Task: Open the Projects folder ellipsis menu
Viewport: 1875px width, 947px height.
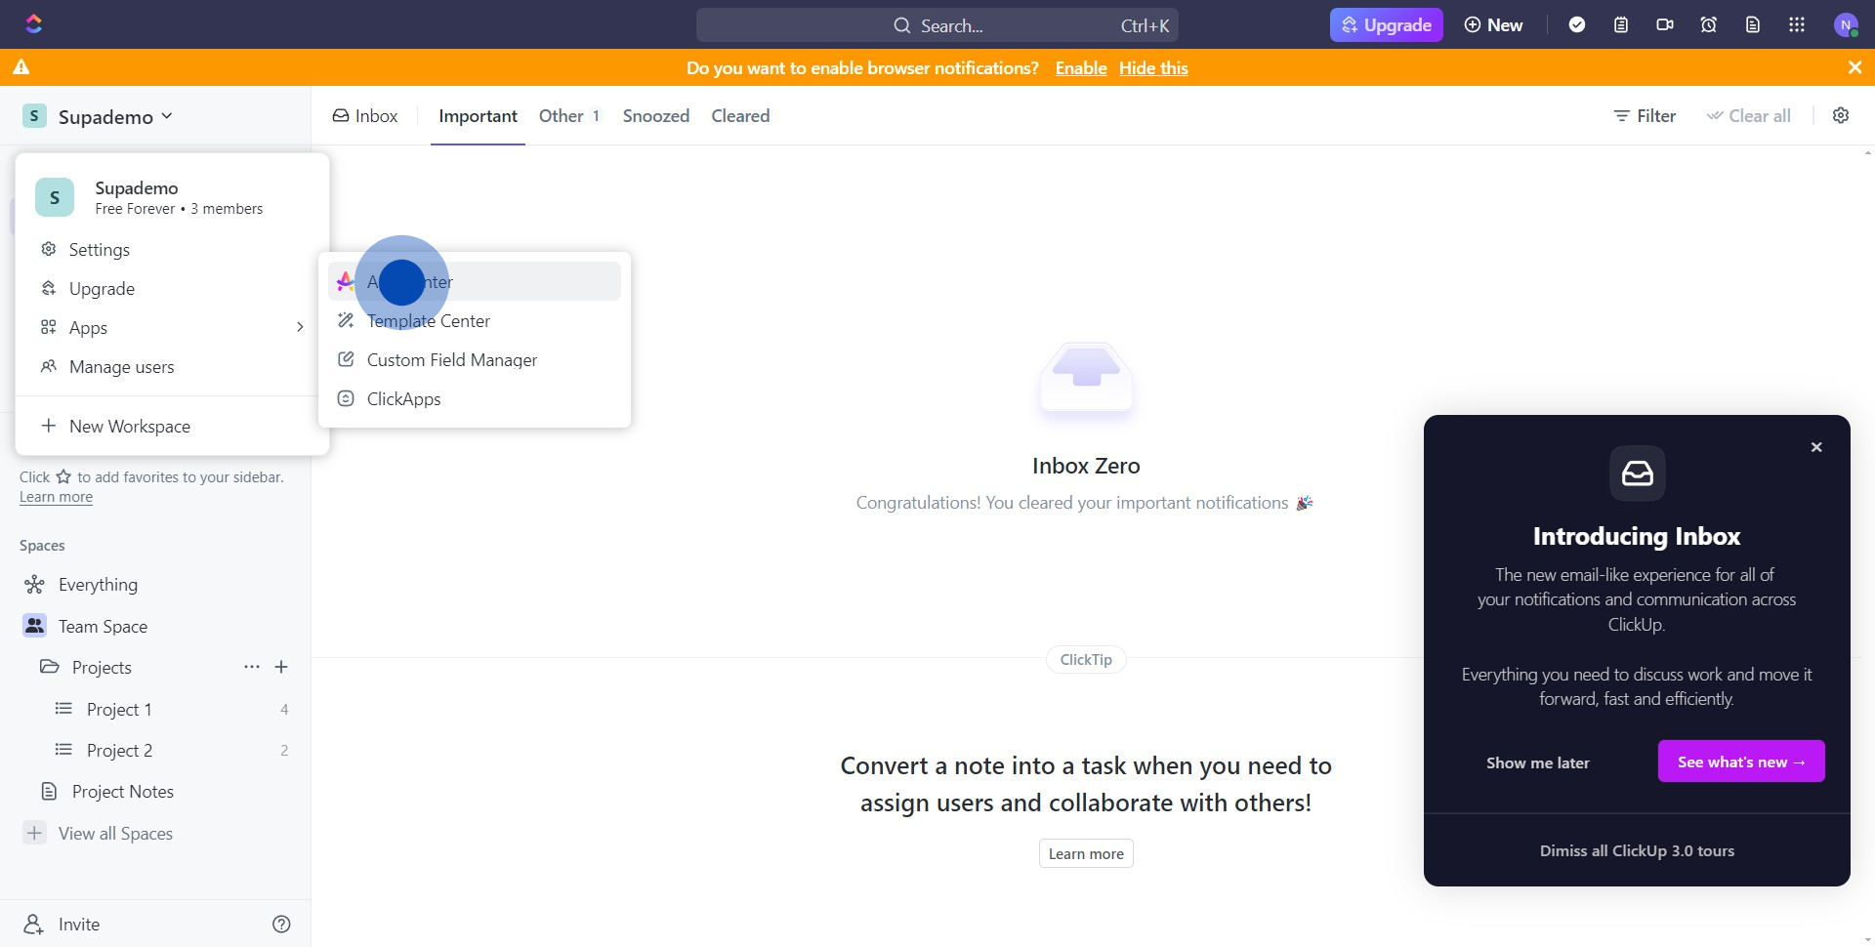Action: (252, 667)
